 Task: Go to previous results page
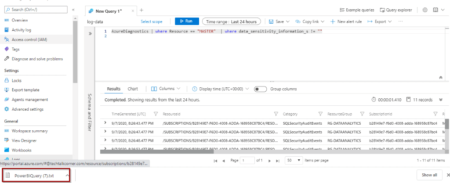[x=224, y=161]
